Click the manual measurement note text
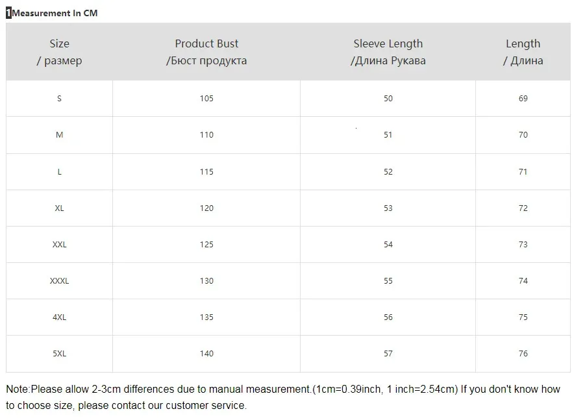Viewport: 574px width, 420px height. click(x=282, y=397)
